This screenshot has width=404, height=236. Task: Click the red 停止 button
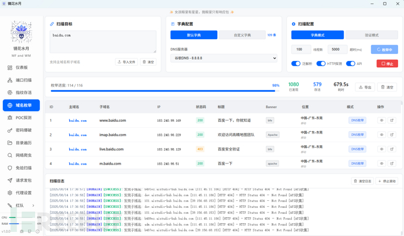tap(387, 64)
